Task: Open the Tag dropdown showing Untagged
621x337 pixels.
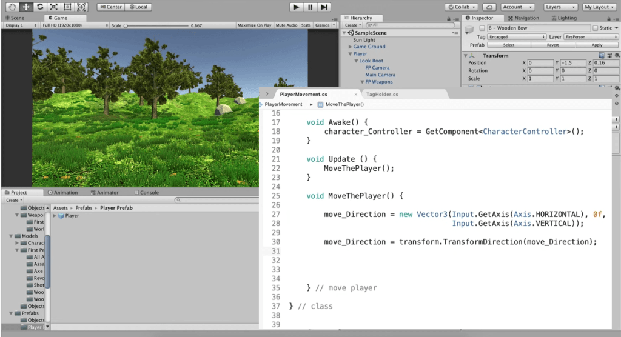Action: pos(517,37)
